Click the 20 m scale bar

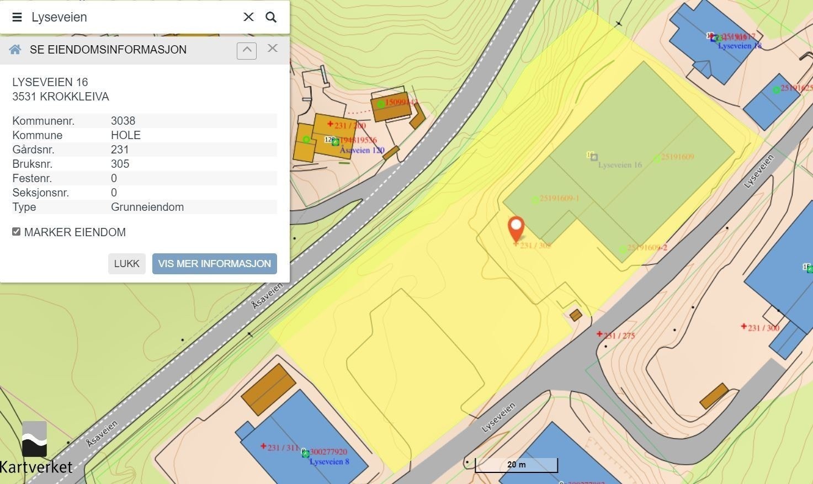pos(517,465)
